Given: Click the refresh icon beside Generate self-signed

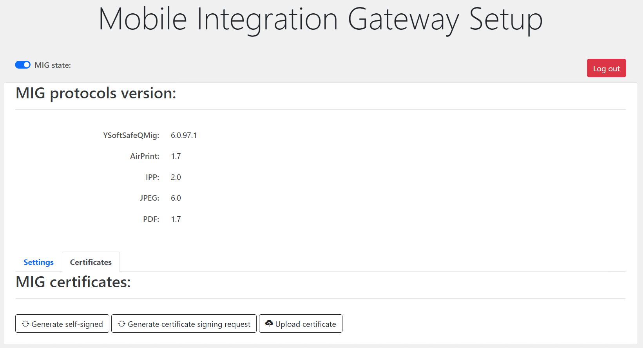Looking at the screenshot, I should [x=25, y=324].
